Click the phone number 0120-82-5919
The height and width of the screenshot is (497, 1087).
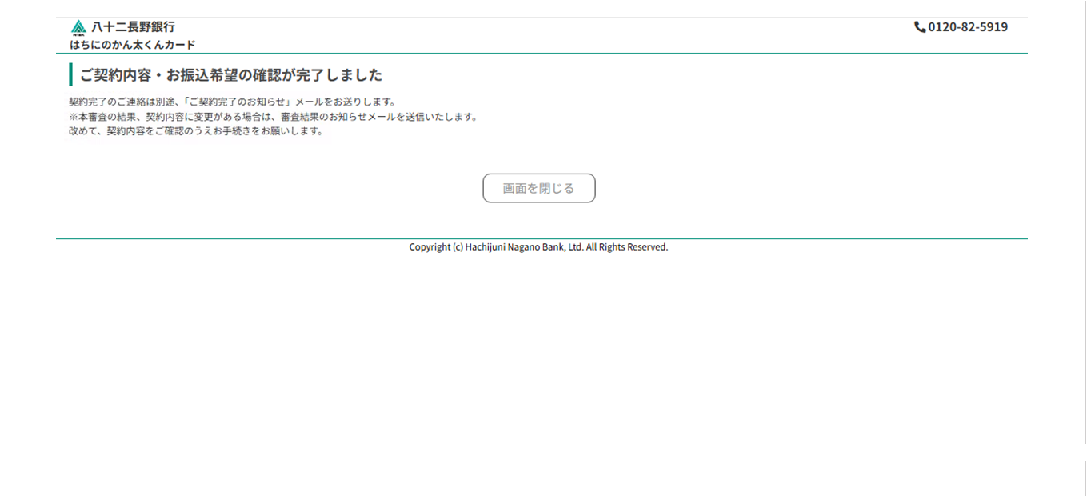point(968,27)
